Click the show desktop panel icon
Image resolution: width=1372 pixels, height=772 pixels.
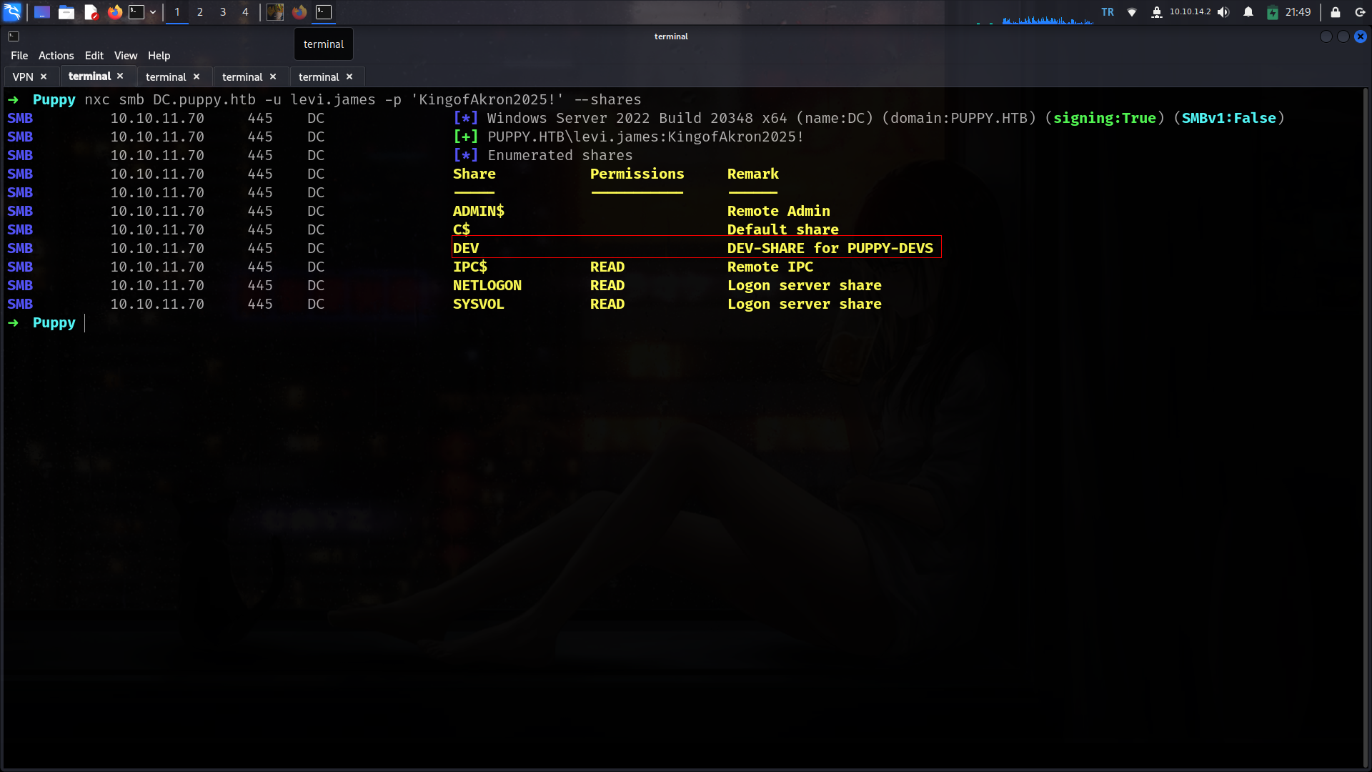[x=42, y=12]
